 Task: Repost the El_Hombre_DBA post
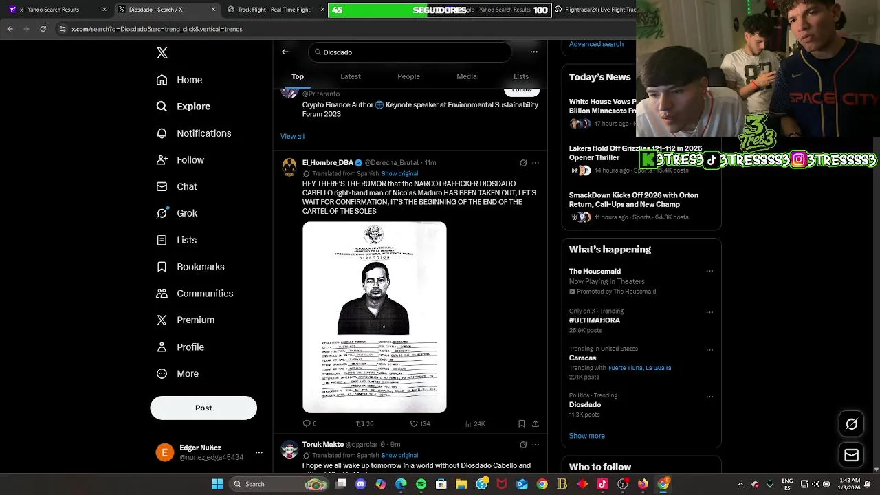(x=364, y=423)
